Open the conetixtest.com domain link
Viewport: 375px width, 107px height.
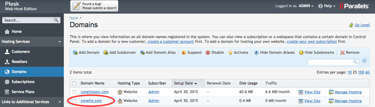[95, 92]
